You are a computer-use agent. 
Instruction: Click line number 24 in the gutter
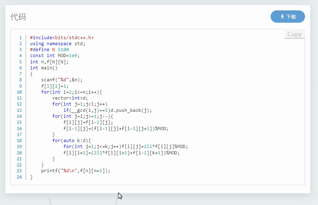coord(19,177)
